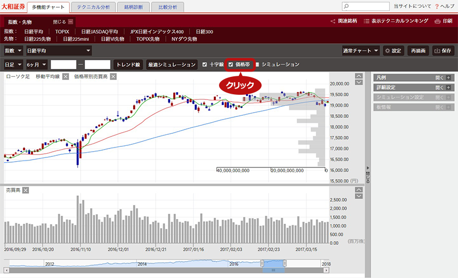Open the 通常チャート chart type dropdown

tap(361, 51)
